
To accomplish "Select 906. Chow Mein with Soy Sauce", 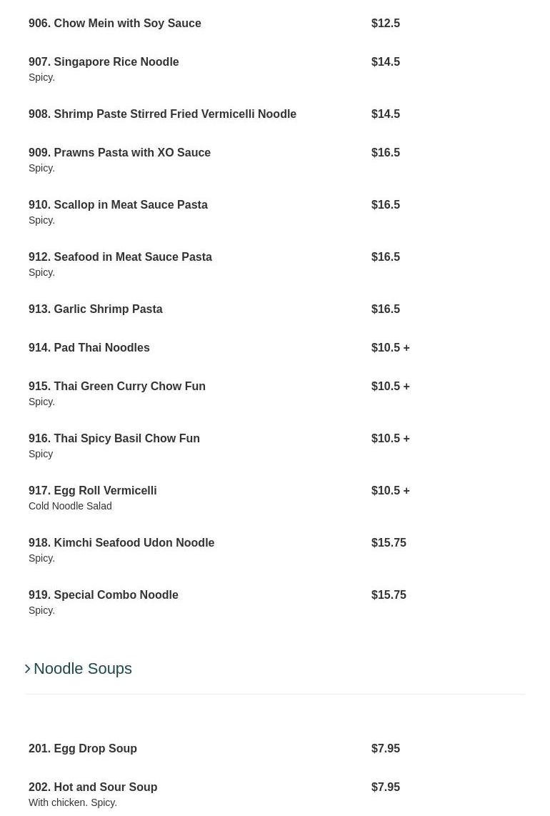I will [x=115, y=24].
